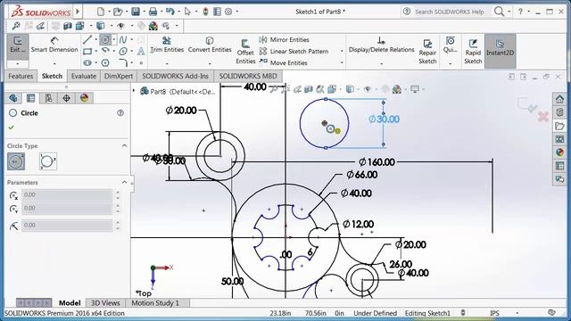Open the ConfigurationManager panel tab
The height and width of the screenshot is (321, 571).
pos(48,98)
